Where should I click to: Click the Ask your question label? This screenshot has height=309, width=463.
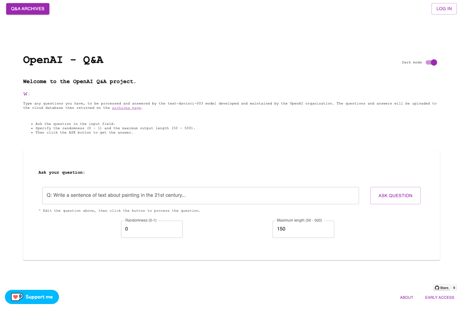pos(62,172)
